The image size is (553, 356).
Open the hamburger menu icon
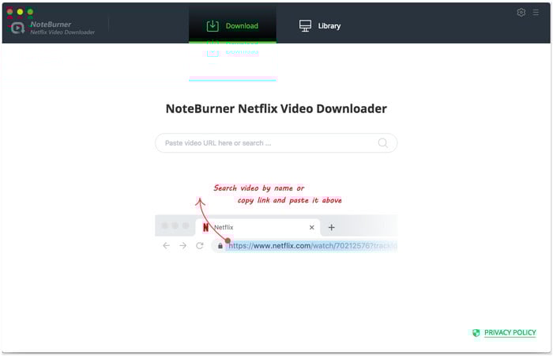pos(536,13)
